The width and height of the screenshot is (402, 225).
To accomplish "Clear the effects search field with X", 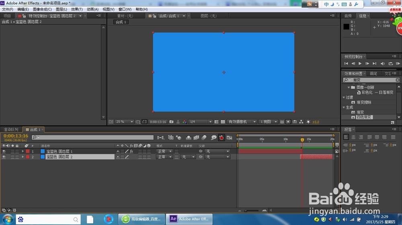I will point(398,80).
